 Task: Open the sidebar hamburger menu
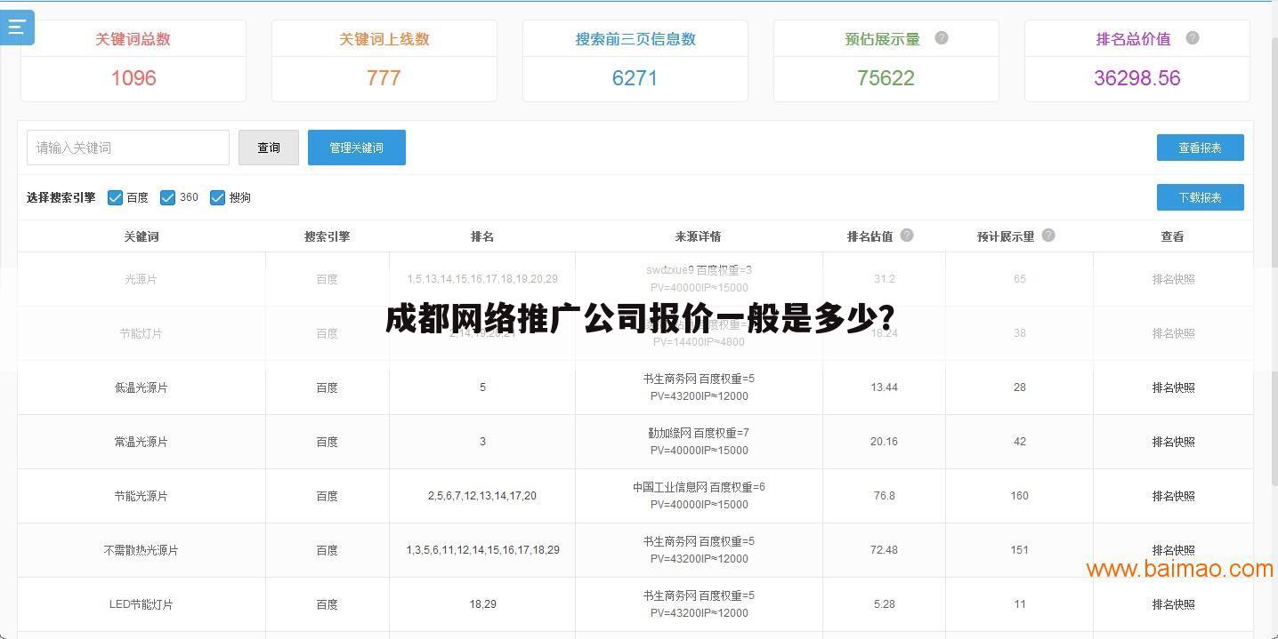pyautogui.click(x=16, y=27)
